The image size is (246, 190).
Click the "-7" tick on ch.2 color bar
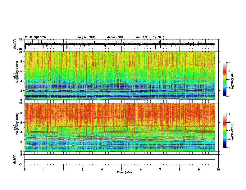(x=229, y=148)
